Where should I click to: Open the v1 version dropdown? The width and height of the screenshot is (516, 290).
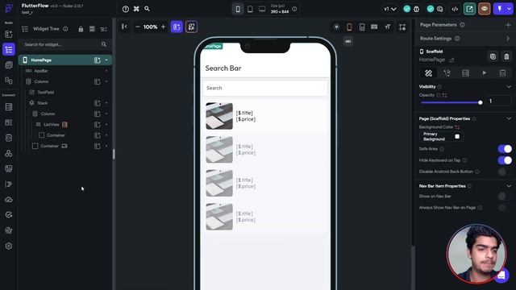pos(390,9)
